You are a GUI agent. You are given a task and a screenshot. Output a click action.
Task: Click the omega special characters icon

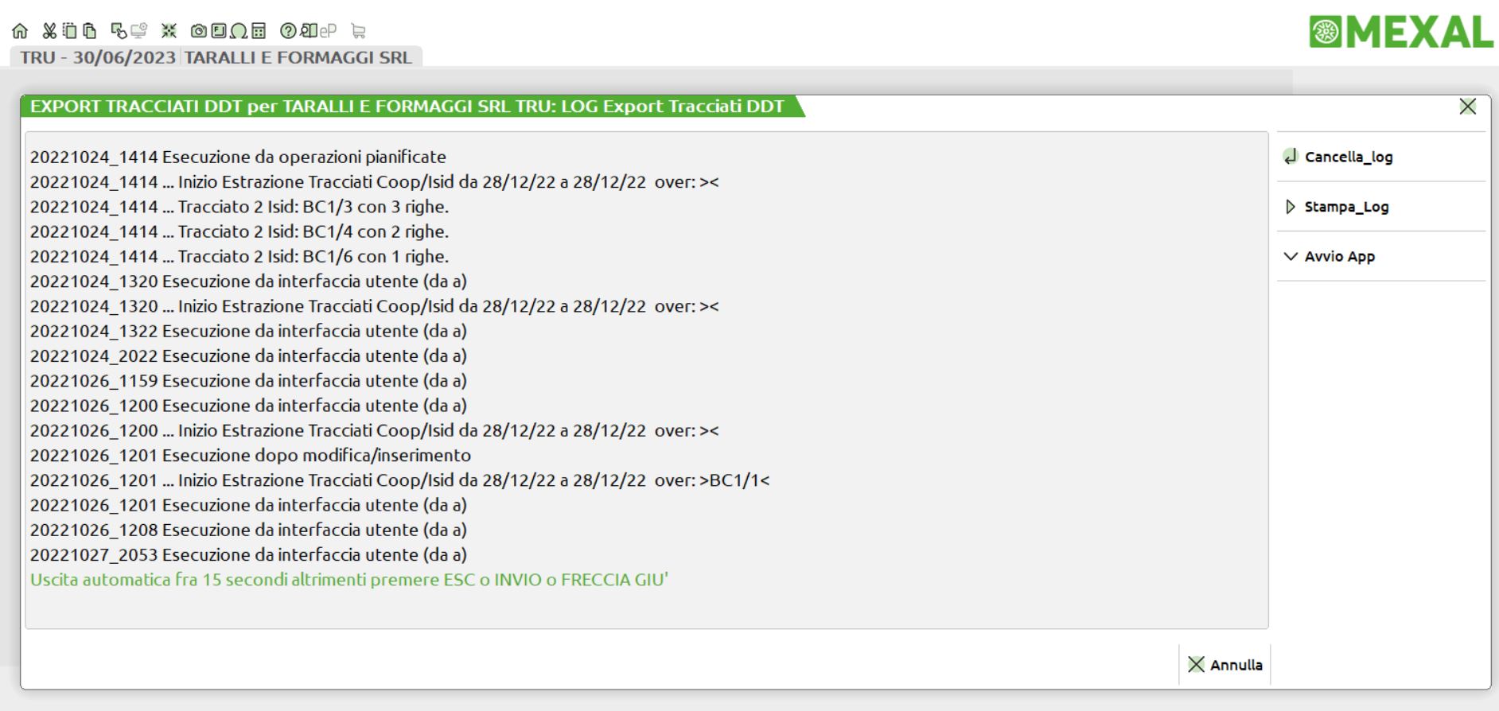click(238, 31)
